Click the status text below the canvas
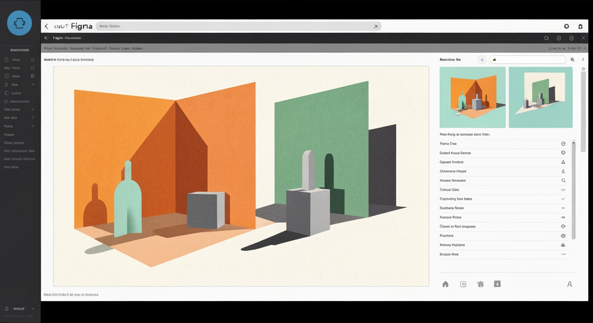The image size is (593, 323). point(71,295)
